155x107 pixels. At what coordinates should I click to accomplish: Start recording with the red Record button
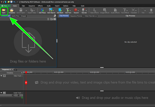(75, 10)
